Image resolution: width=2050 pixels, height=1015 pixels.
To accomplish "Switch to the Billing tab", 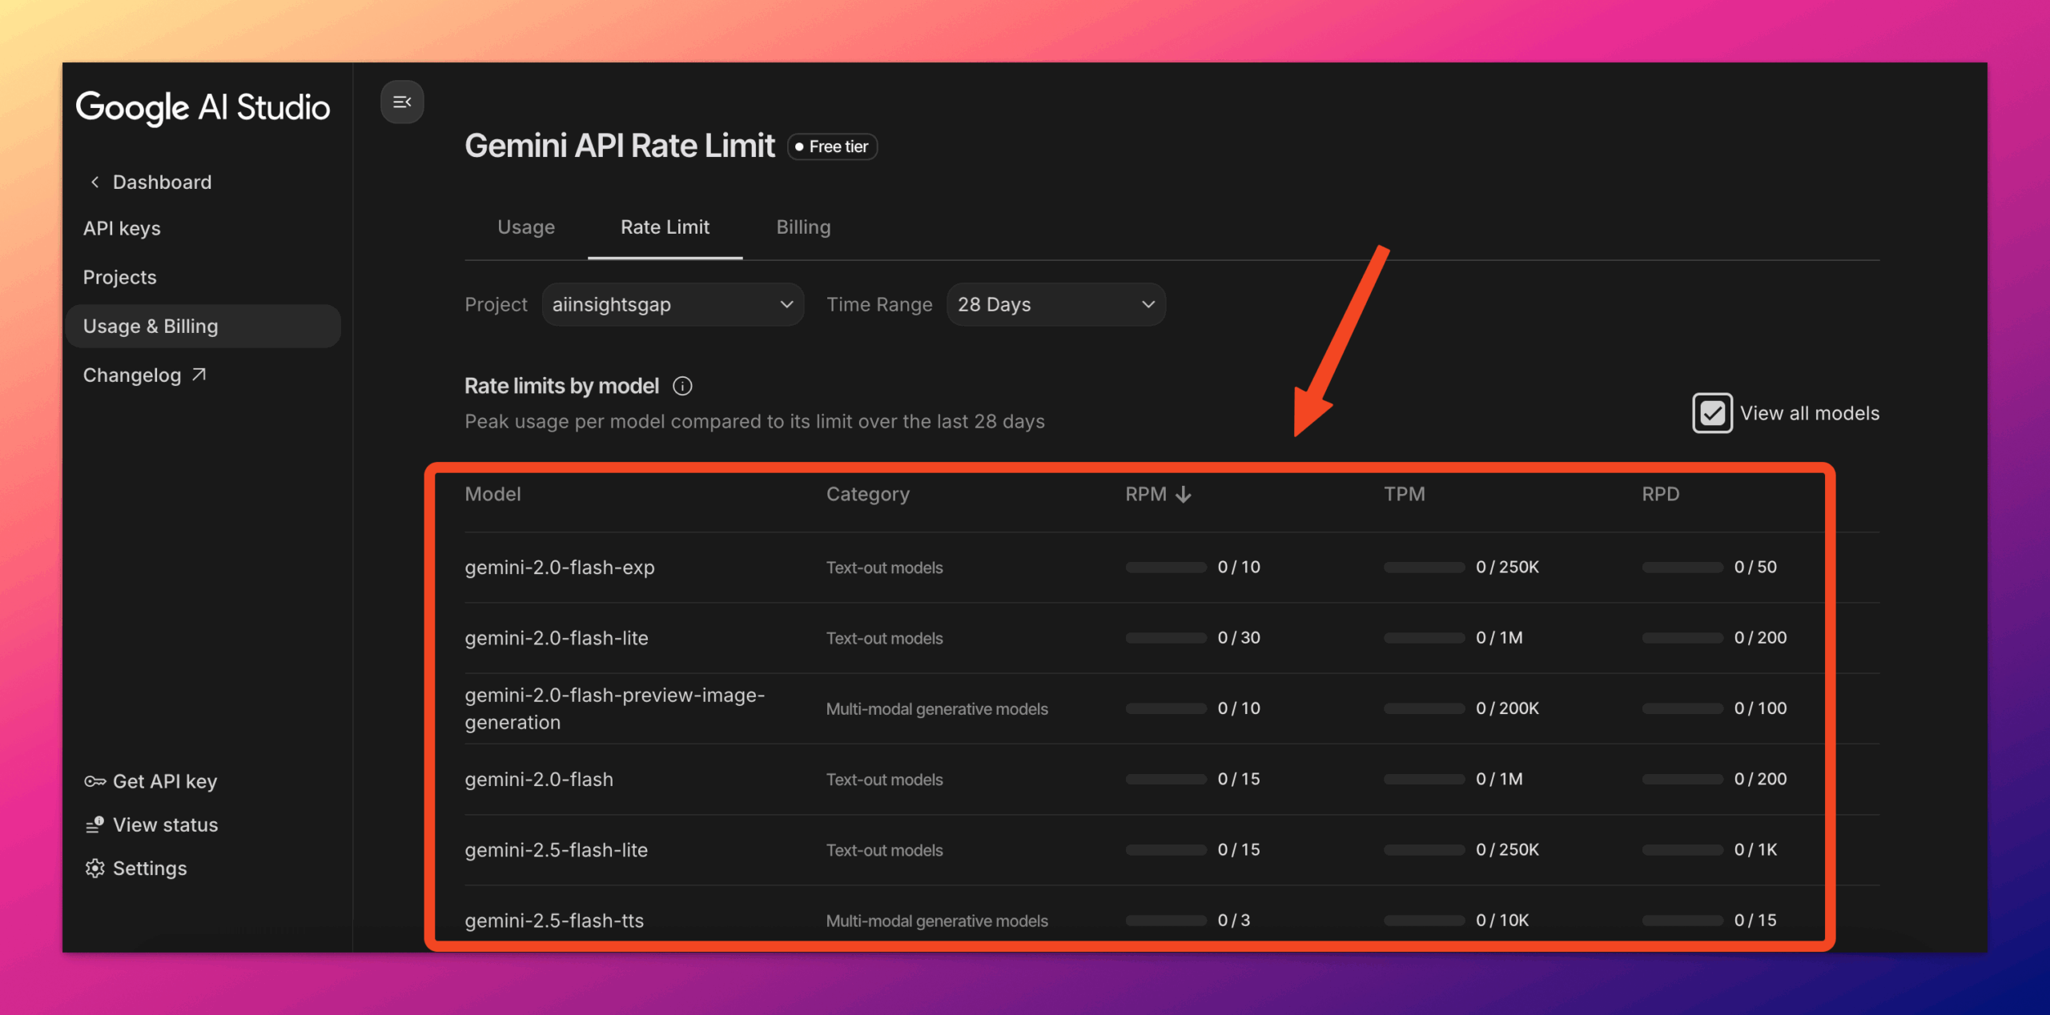I will [802, 227].
